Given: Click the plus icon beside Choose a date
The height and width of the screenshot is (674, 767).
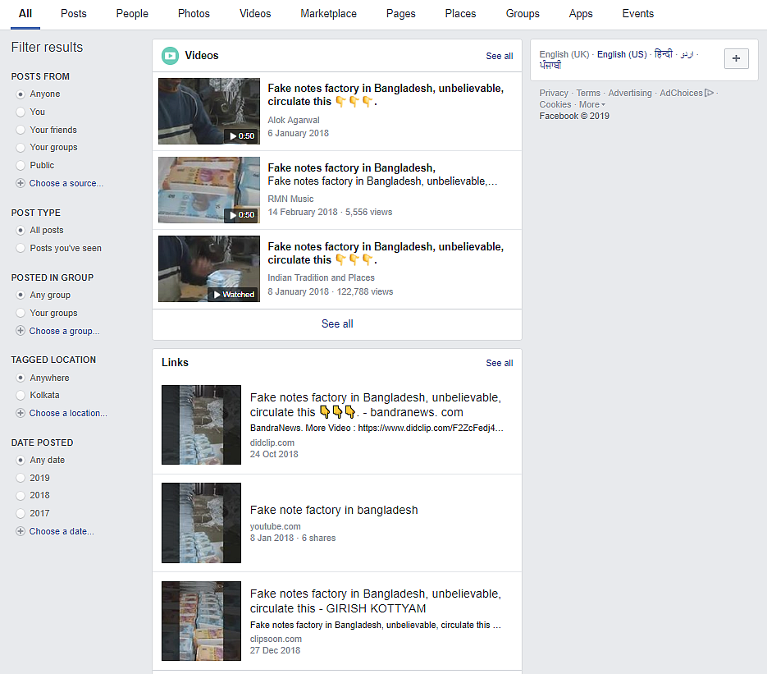Looking at the screenshot, I should (21, 531).
